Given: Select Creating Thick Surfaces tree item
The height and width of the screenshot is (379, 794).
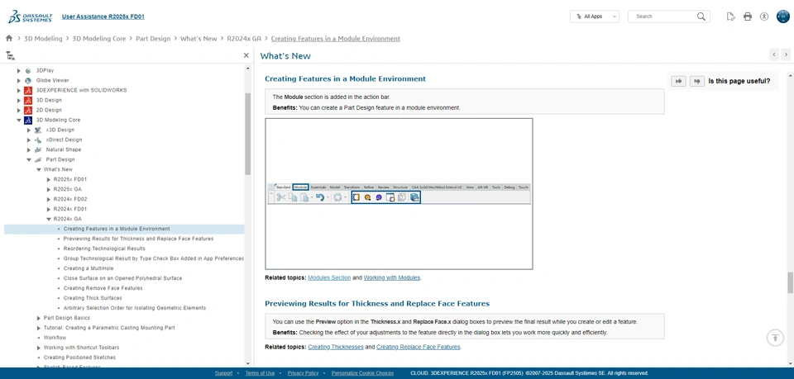Looking at the screenshot, I should (93, 298).
